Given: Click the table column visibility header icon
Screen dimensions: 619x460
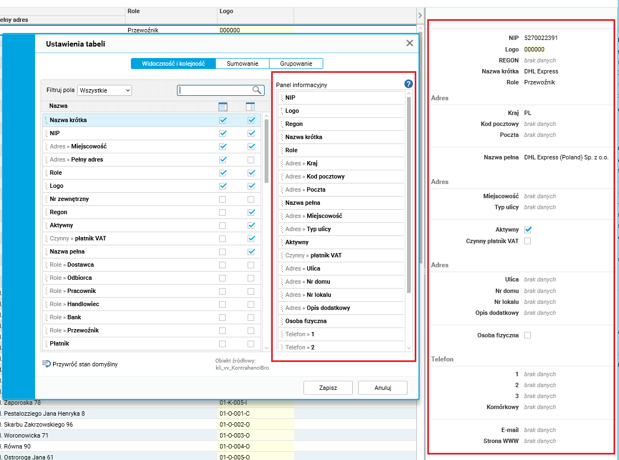Looking at the screenshot, I should pyautogui.click(x=222, y=107).
